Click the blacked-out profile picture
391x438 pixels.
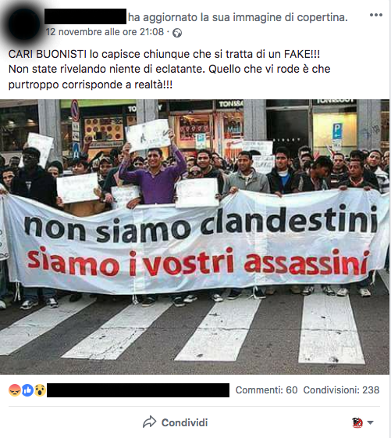(24, 24)
